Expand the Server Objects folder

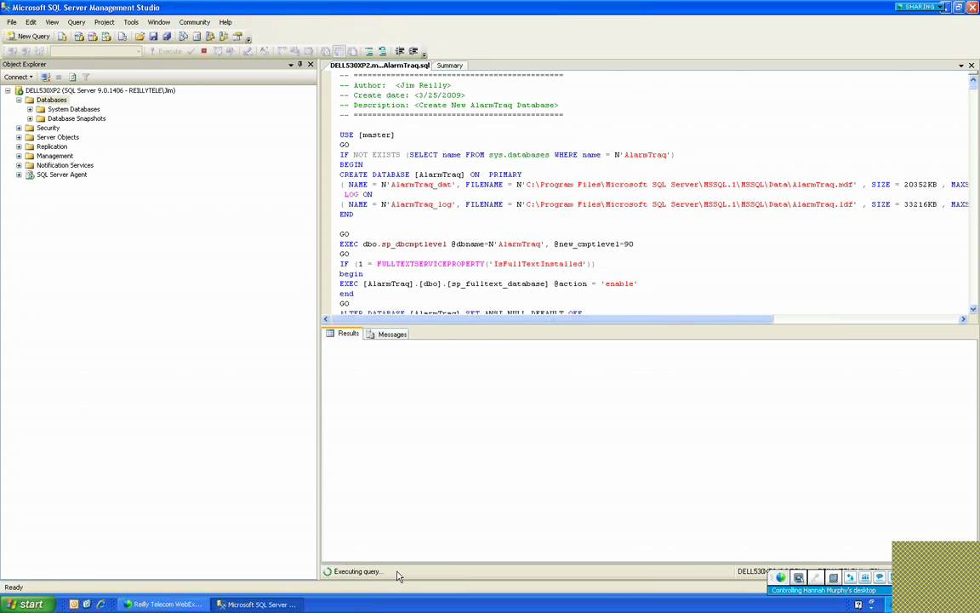tap(19, 138)
